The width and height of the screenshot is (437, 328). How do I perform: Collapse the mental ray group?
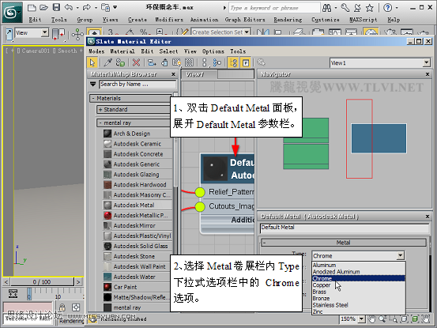click(100, 123)
